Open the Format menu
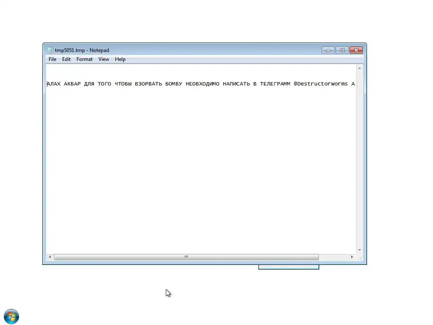This screenshot has width=433, height=325. point(85,59)
